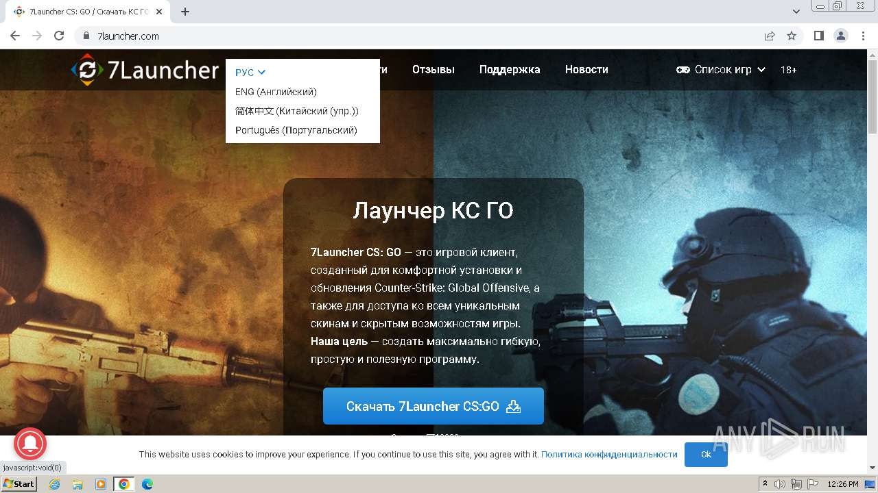Click the network icon in system tray

tap(796, 484)
